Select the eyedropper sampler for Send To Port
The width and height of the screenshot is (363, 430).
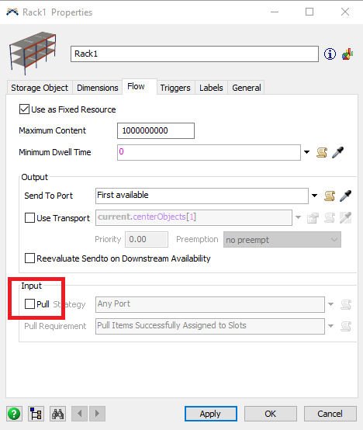345,196
